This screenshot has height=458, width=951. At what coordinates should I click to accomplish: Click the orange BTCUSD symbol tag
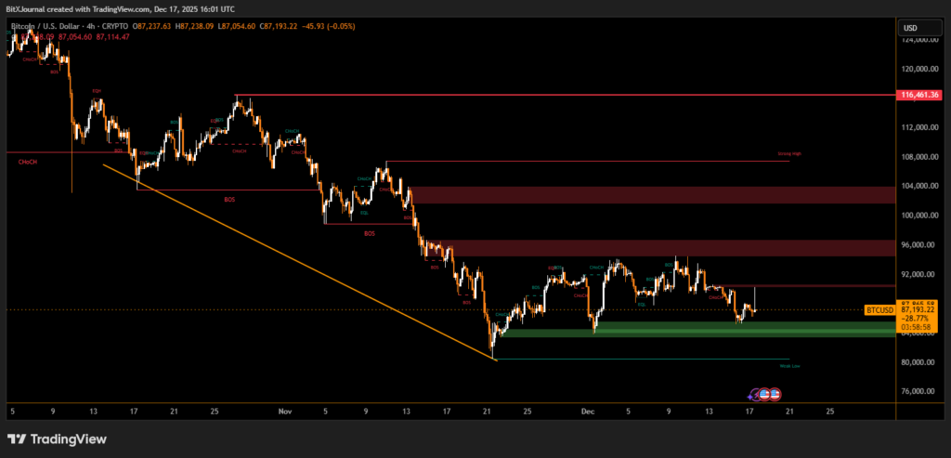click(x=879, y=309)
